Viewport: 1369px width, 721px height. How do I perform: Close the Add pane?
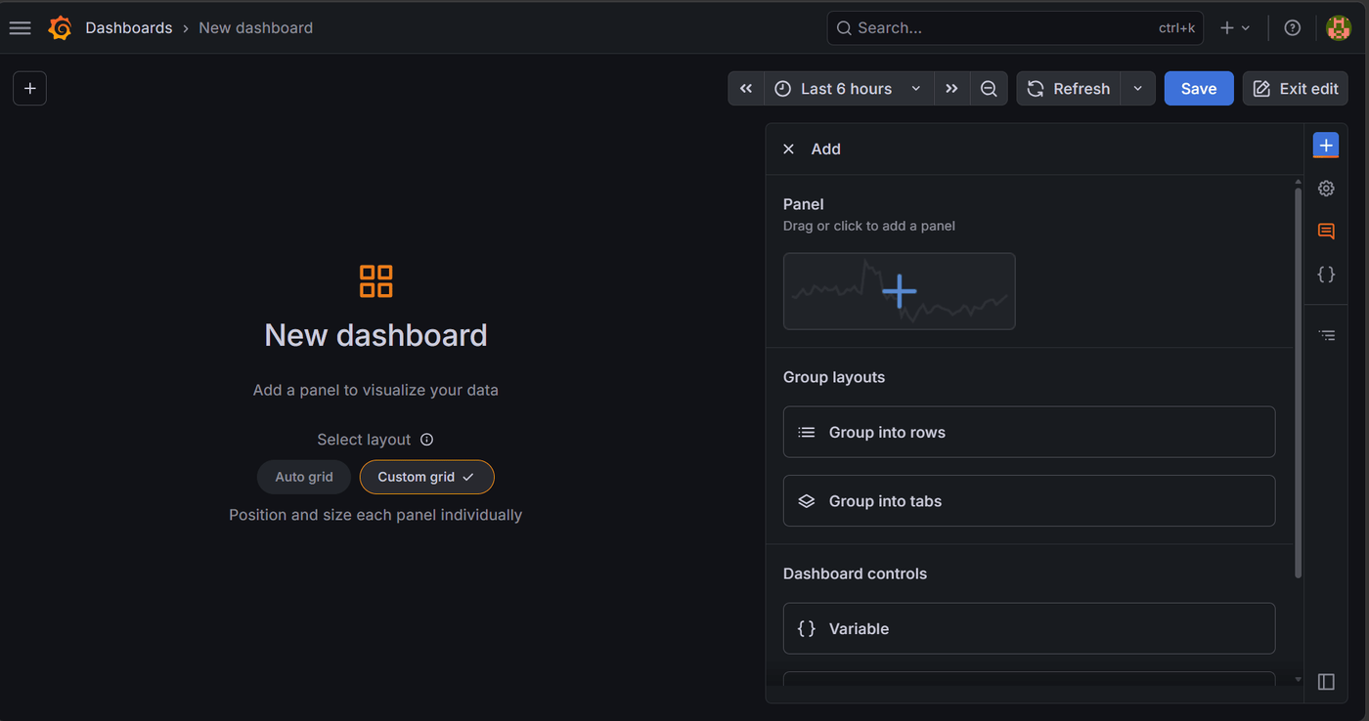tap(788, 149)
